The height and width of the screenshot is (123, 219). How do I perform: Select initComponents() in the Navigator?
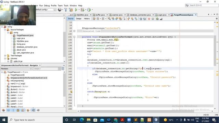click(17, 81)
